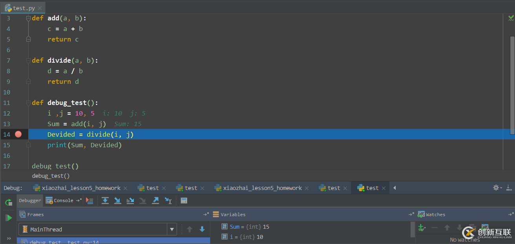Click the Move Watch Up arrow
This screenshot has height=244, width=515.
[447, 228]
